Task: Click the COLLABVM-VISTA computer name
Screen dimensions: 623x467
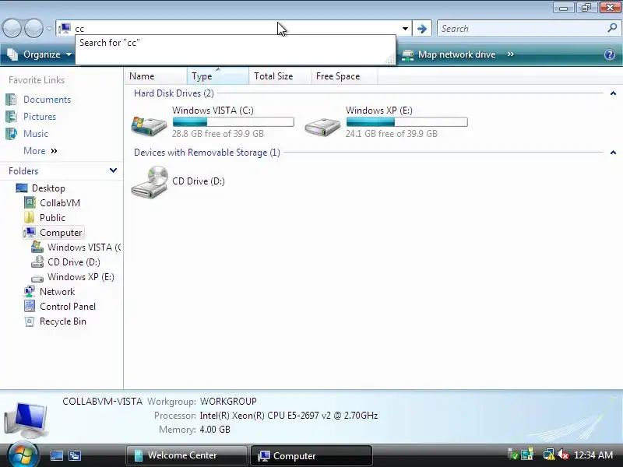Action: [102, 402]
